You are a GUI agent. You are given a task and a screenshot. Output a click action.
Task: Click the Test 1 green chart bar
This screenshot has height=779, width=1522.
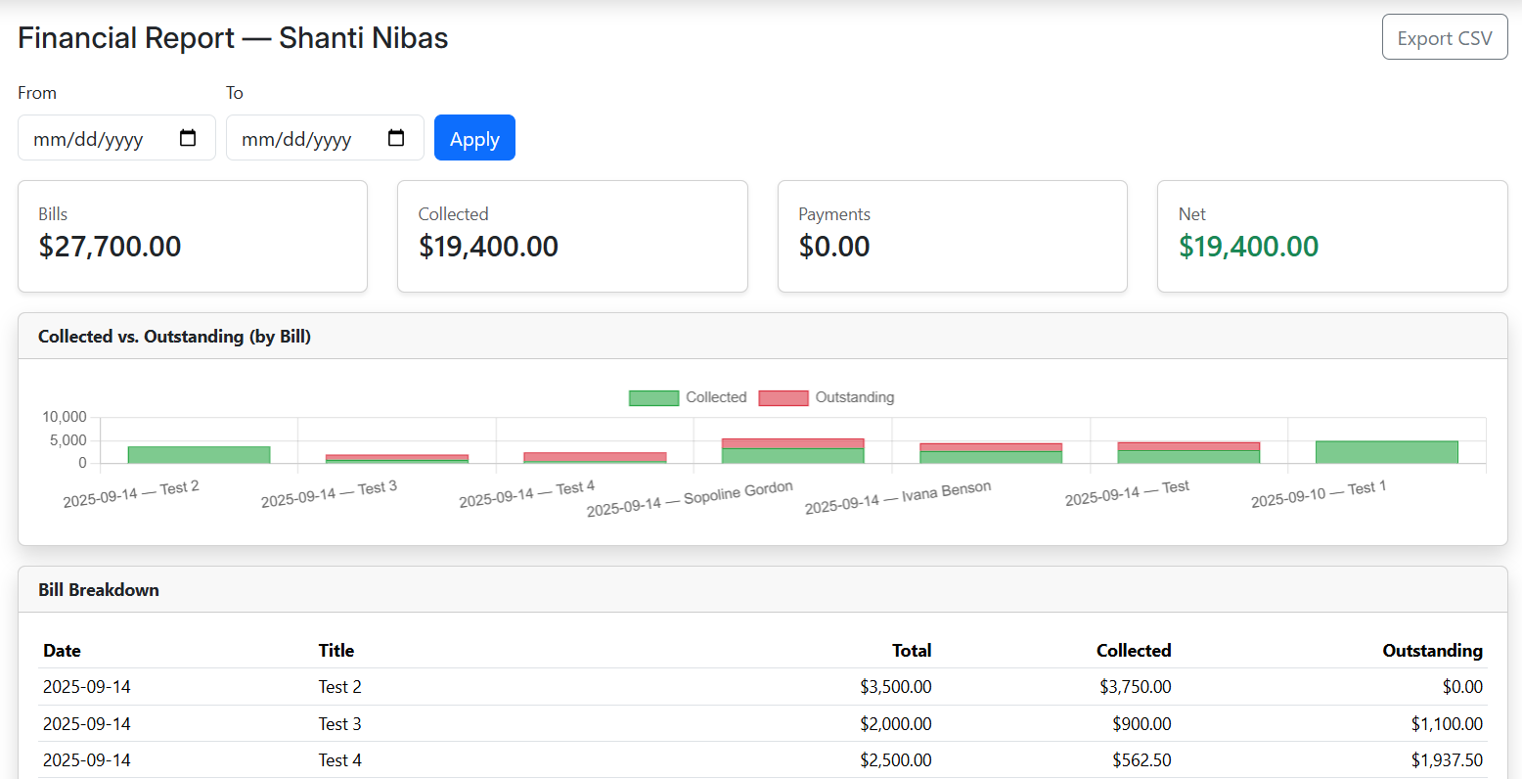tap(1386, 452)
